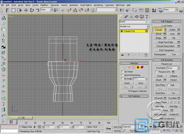The width and height of the screenshot is (184, 134).
Task: Open the named selection sets dropdown
Action: tap(107, 10)
